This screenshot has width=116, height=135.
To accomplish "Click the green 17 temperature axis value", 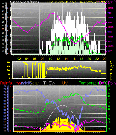I will click(109, 126).
